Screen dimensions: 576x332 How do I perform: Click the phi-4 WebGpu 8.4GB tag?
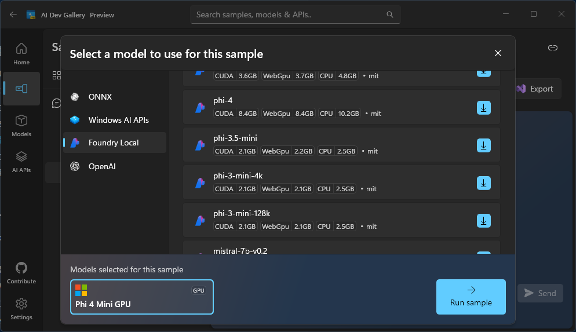click(289, 114)
